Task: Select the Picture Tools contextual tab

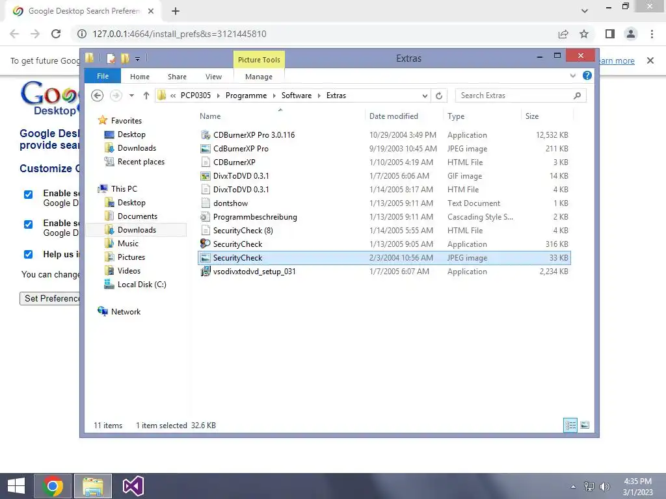Action: point(259,60)
